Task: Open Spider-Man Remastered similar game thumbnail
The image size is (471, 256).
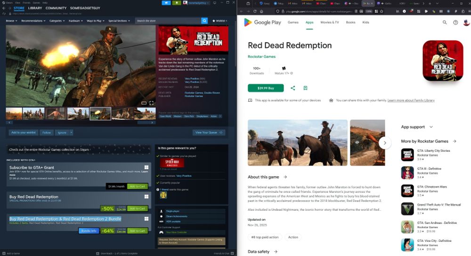Action: coord(172,163)
